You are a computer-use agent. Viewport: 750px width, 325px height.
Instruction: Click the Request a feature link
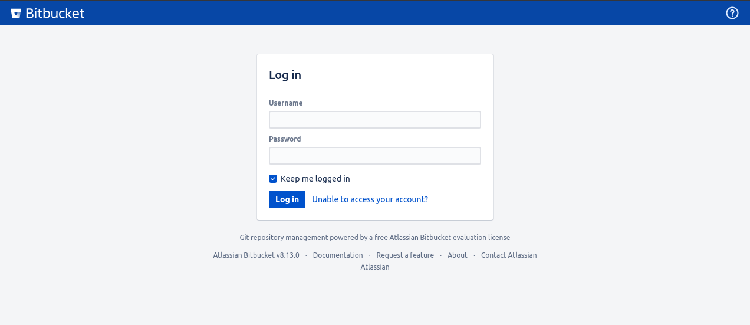point(405,255)
